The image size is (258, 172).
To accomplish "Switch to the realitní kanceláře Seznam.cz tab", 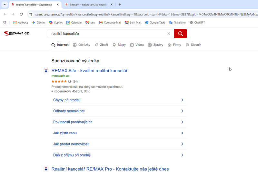I will tap(34, 5).
